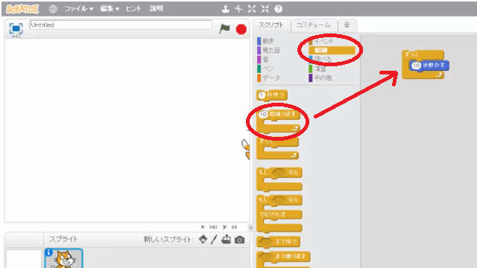Click the まで待つ block in palette
Screen dimensions: 477x268
click(x=278, y=241)
